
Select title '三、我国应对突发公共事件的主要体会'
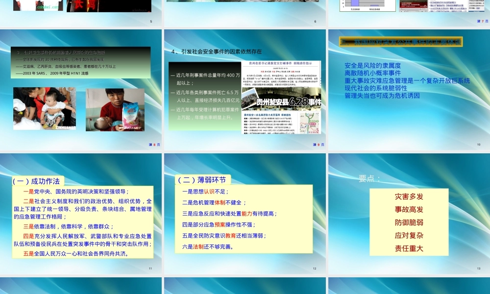401,42
